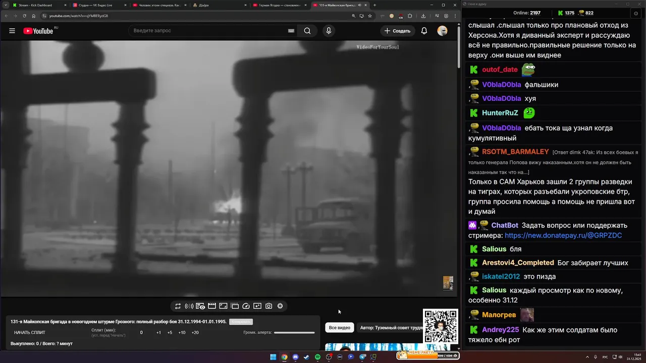Click the dashed-frame icon in extension toolbar
This screenshot has width=646, height=363.
point(235,306)
